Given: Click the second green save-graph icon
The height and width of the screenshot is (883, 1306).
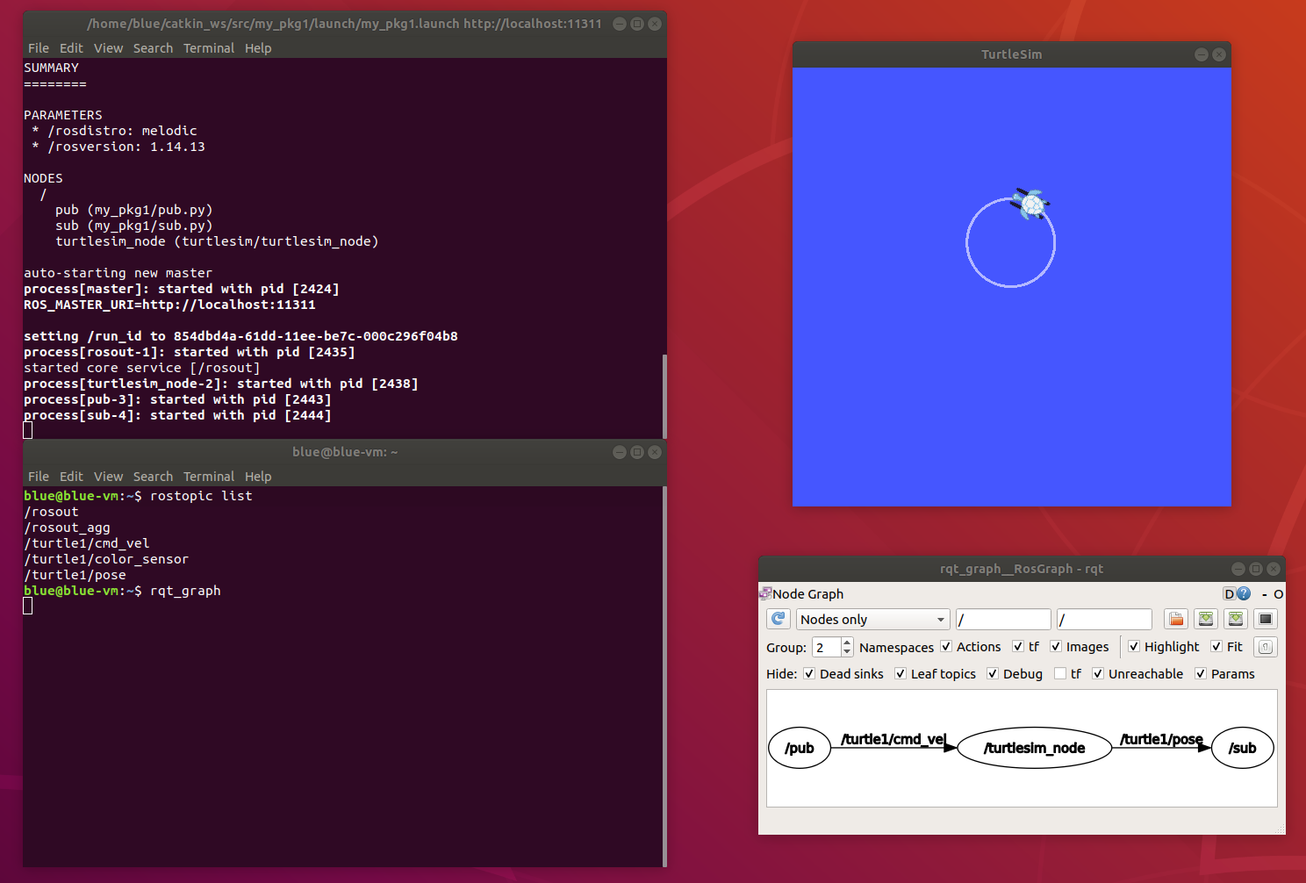Looking at the screenshot, I should [x=1236, y=619].
